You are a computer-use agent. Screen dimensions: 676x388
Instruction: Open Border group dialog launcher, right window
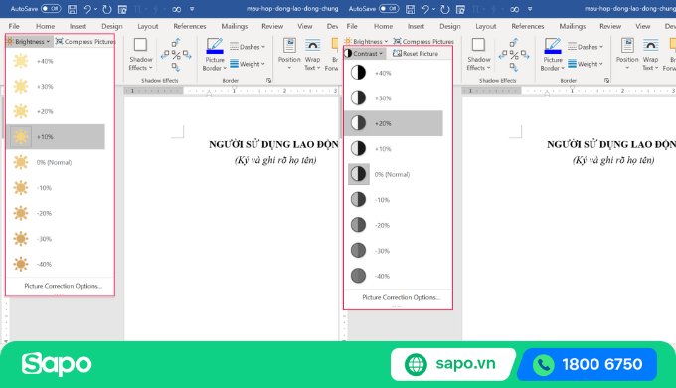[607, 81]
